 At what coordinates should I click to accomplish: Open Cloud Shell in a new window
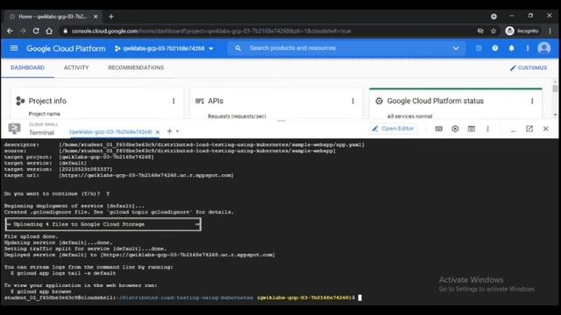pos(529,129)
